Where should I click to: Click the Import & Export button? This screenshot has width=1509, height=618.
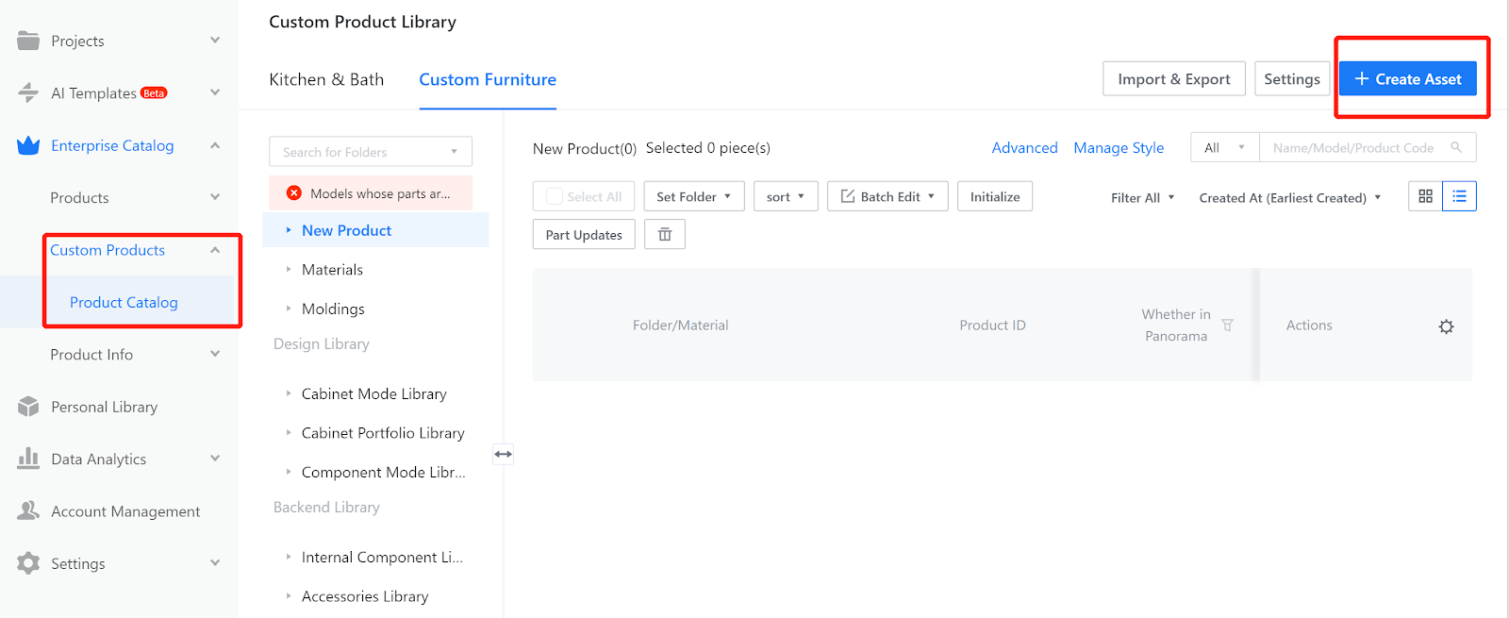[1173, 79]
